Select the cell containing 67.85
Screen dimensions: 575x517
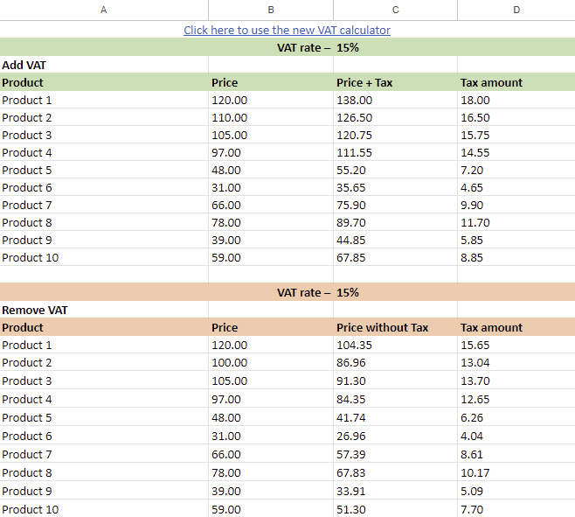pyautogui.click(x=351, y=257)
